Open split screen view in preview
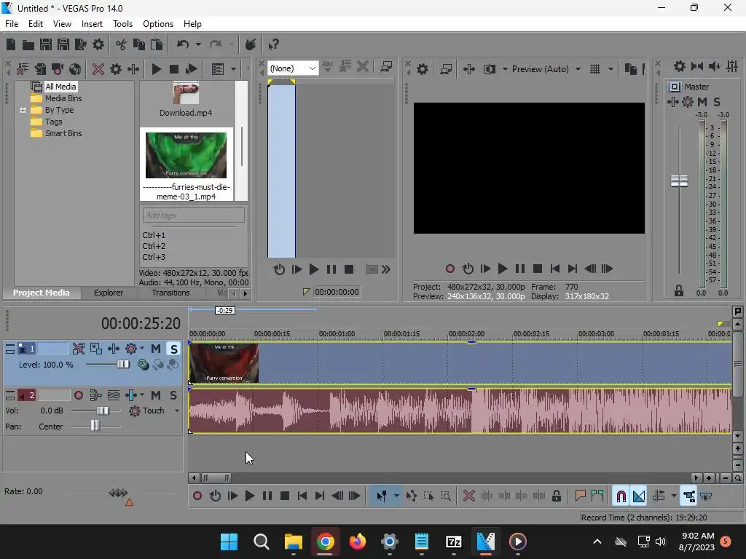 489,69
